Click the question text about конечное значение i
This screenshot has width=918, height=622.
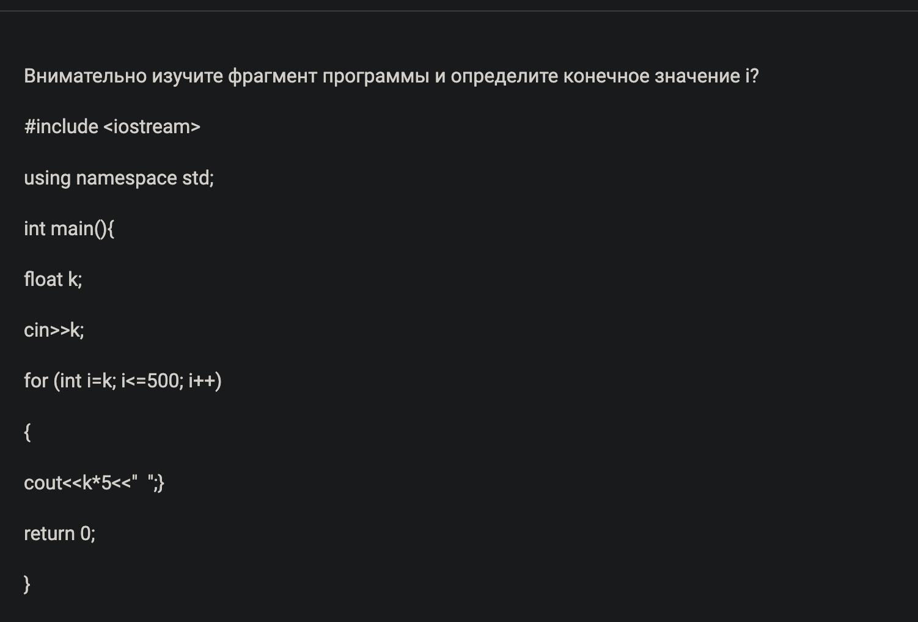[391, 76]
